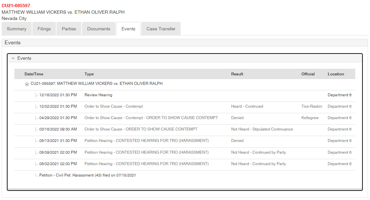Open the Case Transfer tab
Image resolution: width=370 pixels, height=200 pixels.
click(x=161, y=29)
